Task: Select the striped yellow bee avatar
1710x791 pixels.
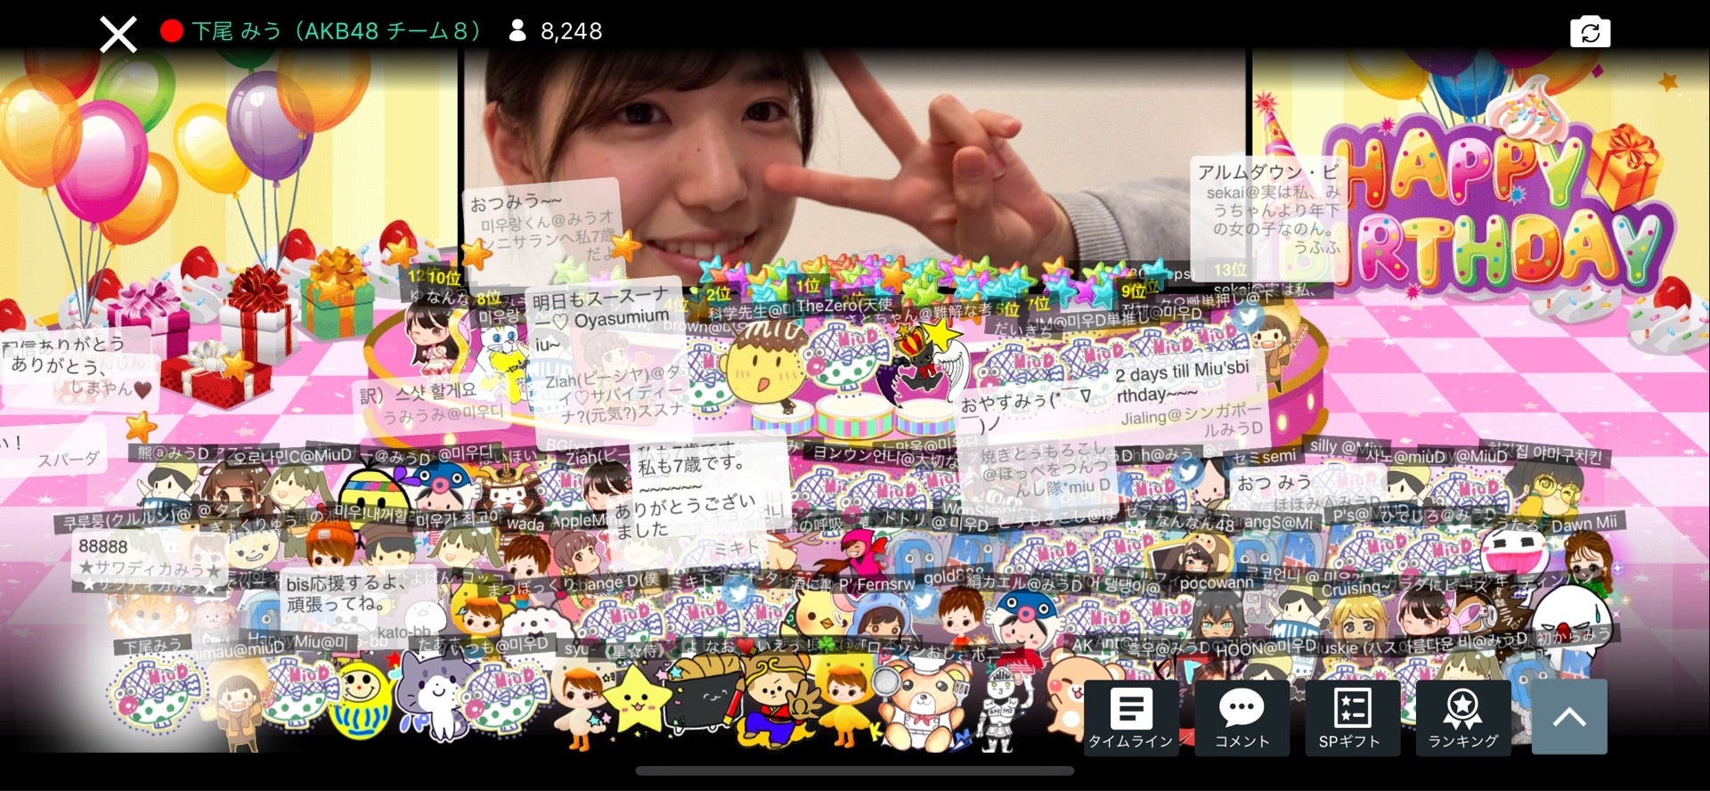Action: point(374,494)
